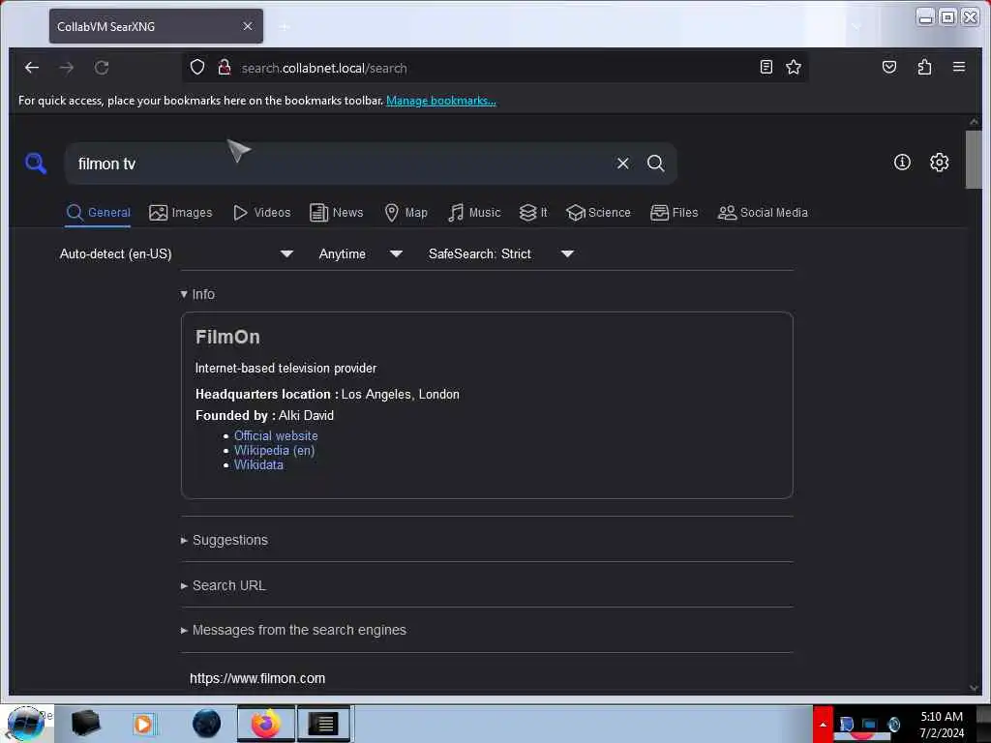Viewport: 991px width, 743px height.
Task: Expand the Search URL section
Action: [x=224, y=585]
